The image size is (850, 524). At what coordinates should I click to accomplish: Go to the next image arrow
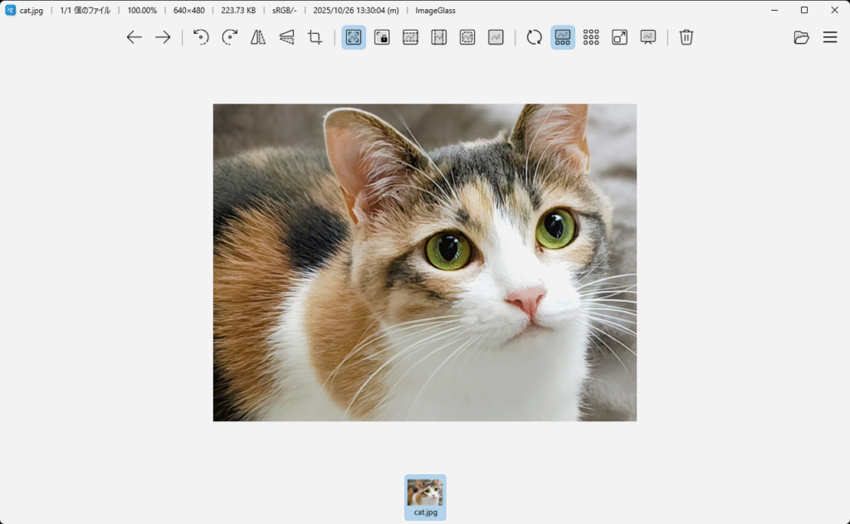click(x=163, y=37)
